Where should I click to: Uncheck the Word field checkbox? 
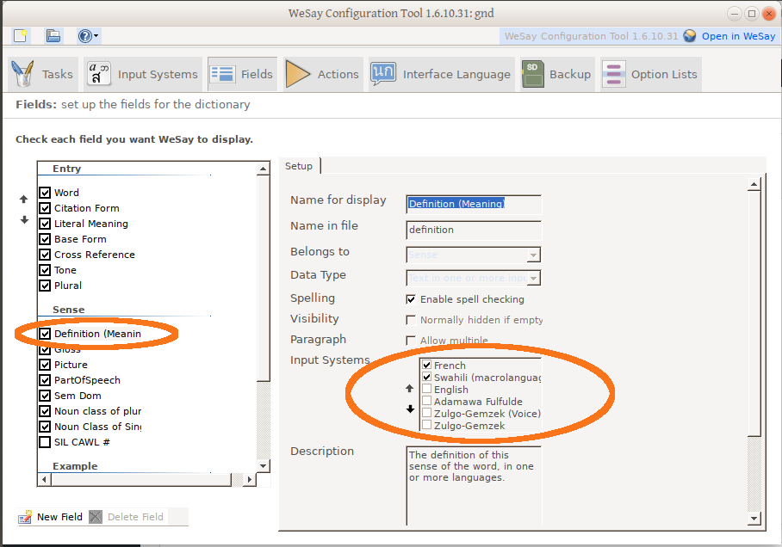tap(45, 193)
